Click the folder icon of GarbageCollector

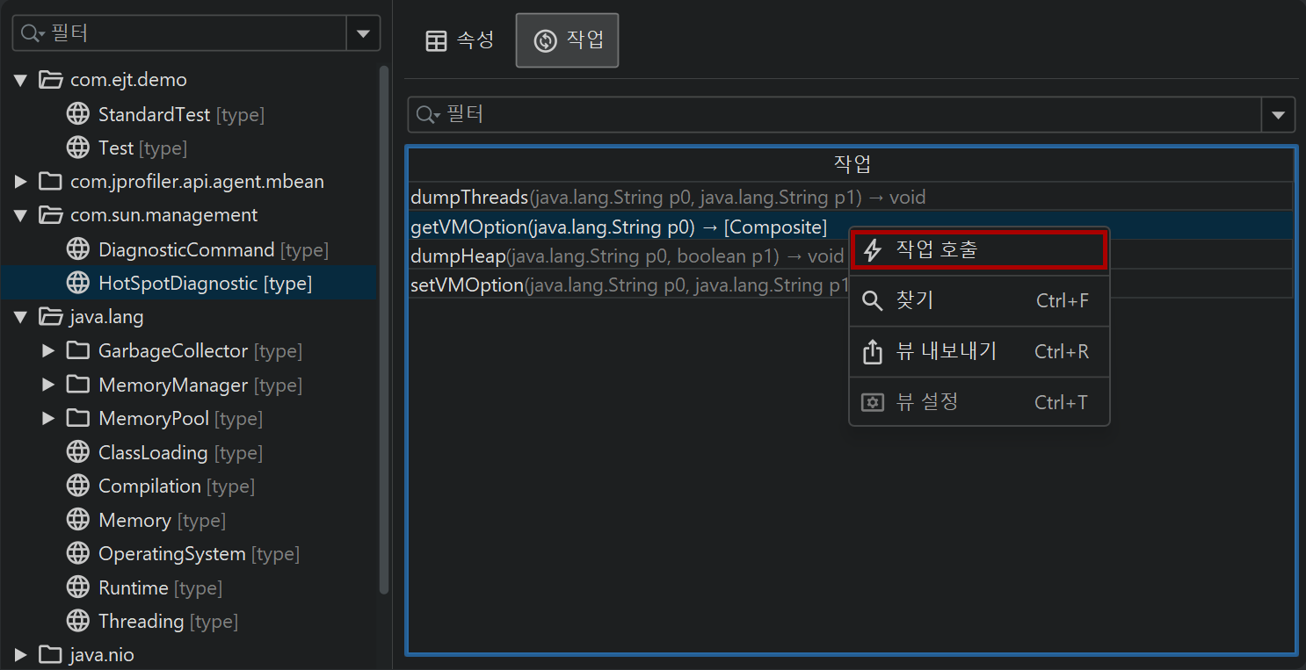coord(78,351)
